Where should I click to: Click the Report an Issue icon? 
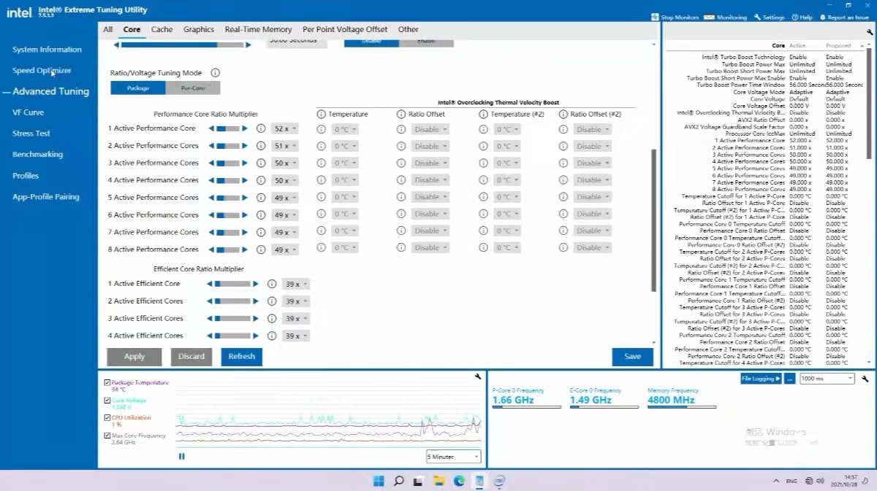(821, 18)
